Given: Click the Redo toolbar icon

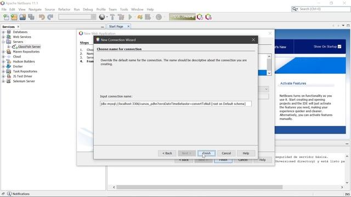Looking at the screenshot, I should click(x=50, y=17).
